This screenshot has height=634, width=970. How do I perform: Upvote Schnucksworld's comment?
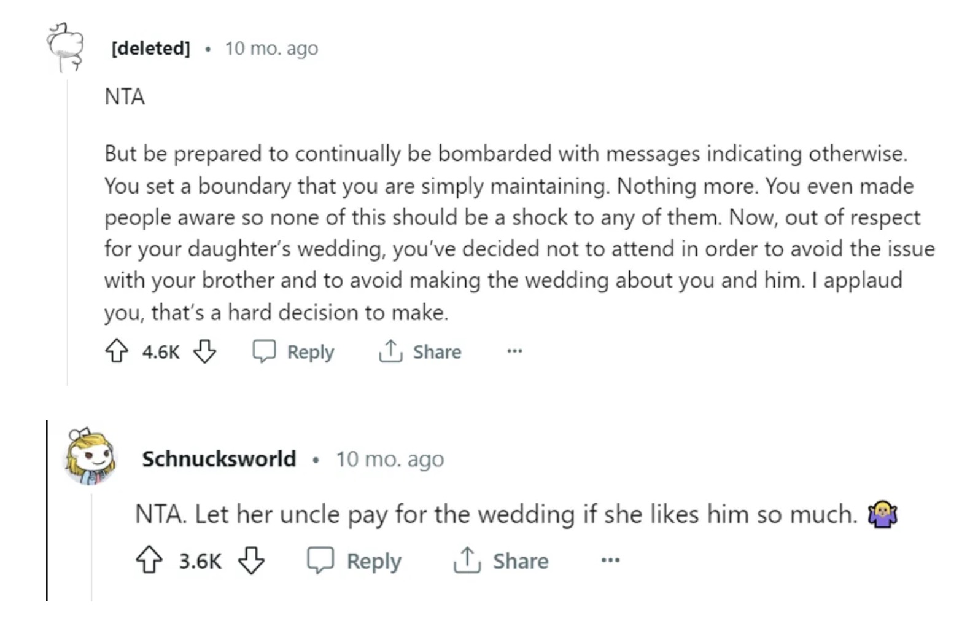(149, 560)
